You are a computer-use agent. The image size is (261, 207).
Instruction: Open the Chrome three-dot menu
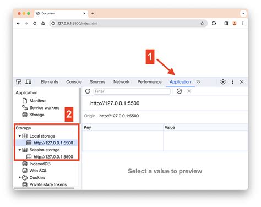click(x=243, y=23)
